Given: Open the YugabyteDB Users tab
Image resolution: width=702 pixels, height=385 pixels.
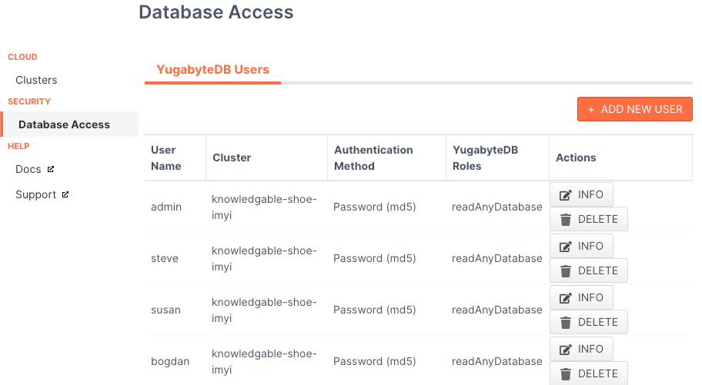Looking at the screenshot, I should [x=212, y=70].
